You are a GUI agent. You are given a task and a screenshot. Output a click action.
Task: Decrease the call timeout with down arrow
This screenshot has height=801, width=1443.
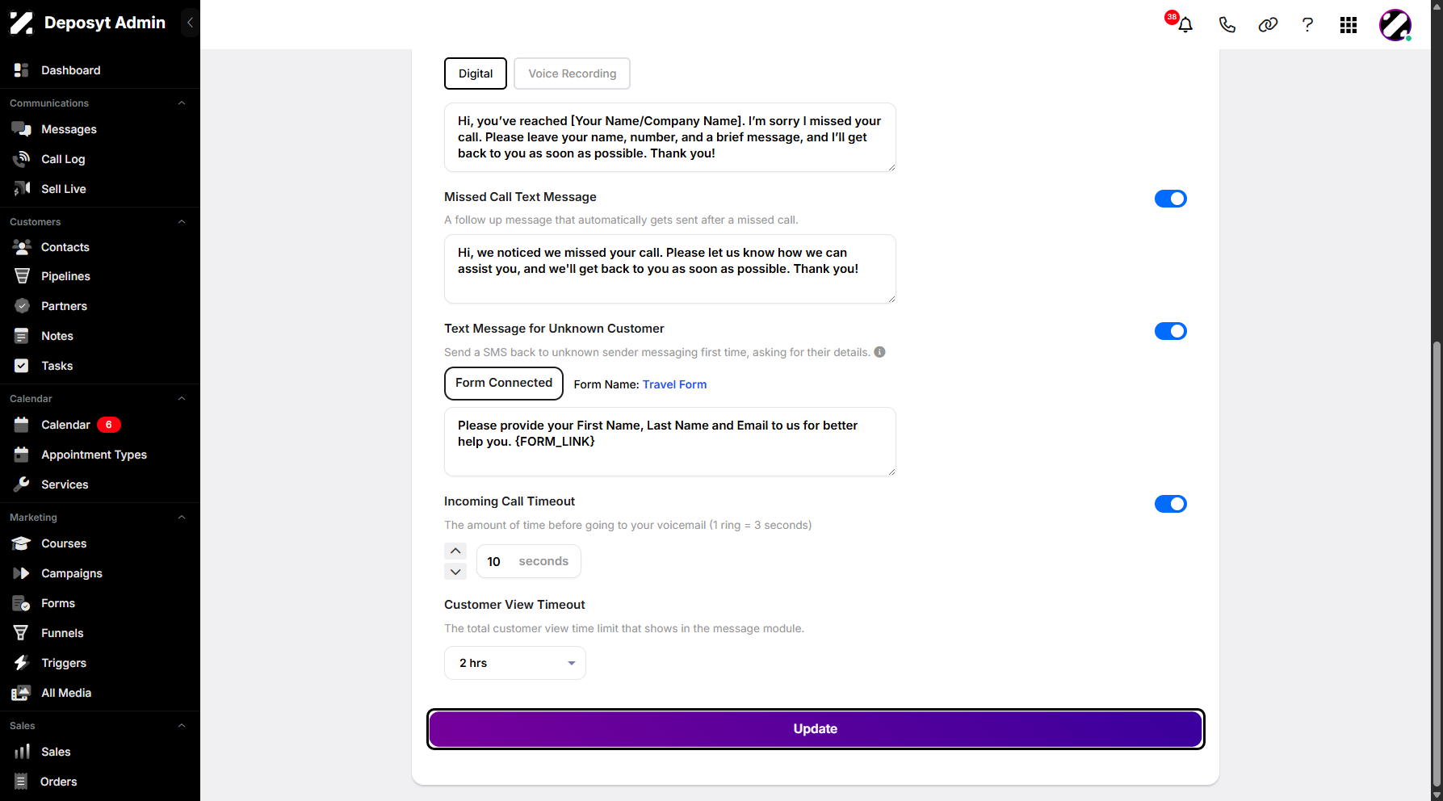tap(455, 572)
